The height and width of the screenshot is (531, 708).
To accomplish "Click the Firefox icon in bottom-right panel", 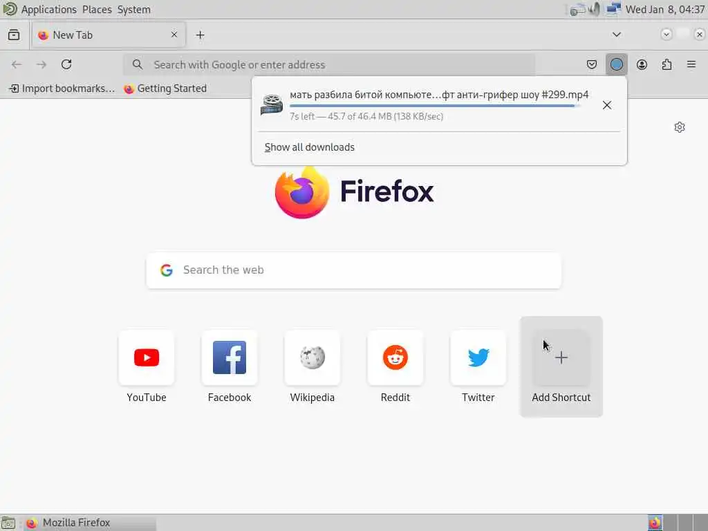I will (655, 523).
